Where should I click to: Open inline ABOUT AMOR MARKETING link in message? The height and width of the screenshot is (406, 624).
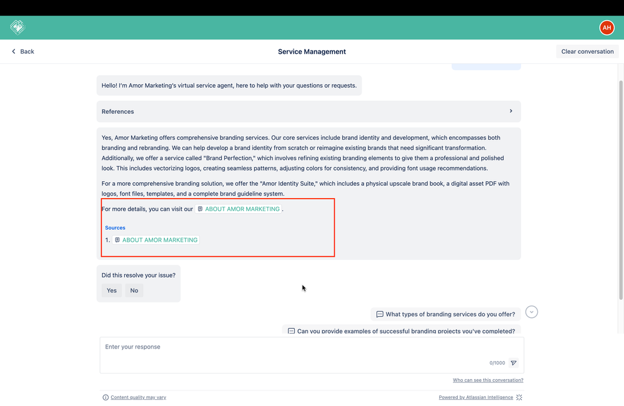239,209
